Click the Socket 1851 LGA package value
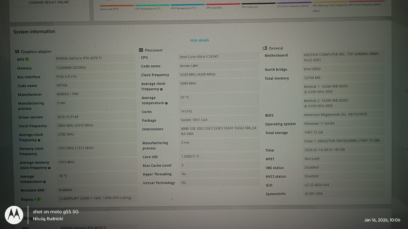Image resolution: width=408 pixels, height=229 pixels. click(x=194, y=120)
